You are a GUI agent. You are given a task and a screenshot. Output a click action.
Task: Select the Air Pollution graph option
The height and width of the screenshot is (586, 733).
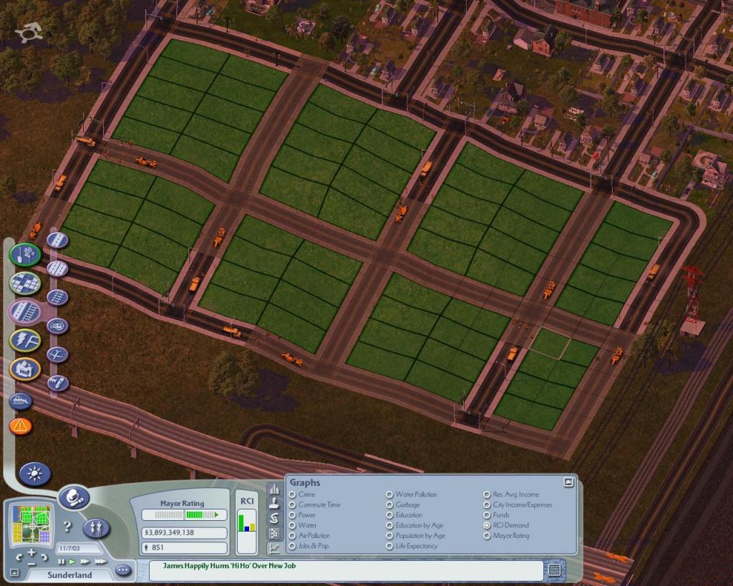293,535
